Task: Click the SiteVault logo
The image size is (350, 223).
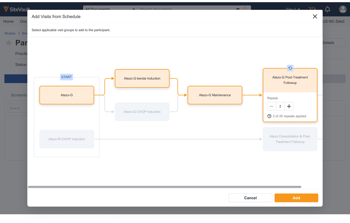Action: pyautogui.click(x=16, y=9)
